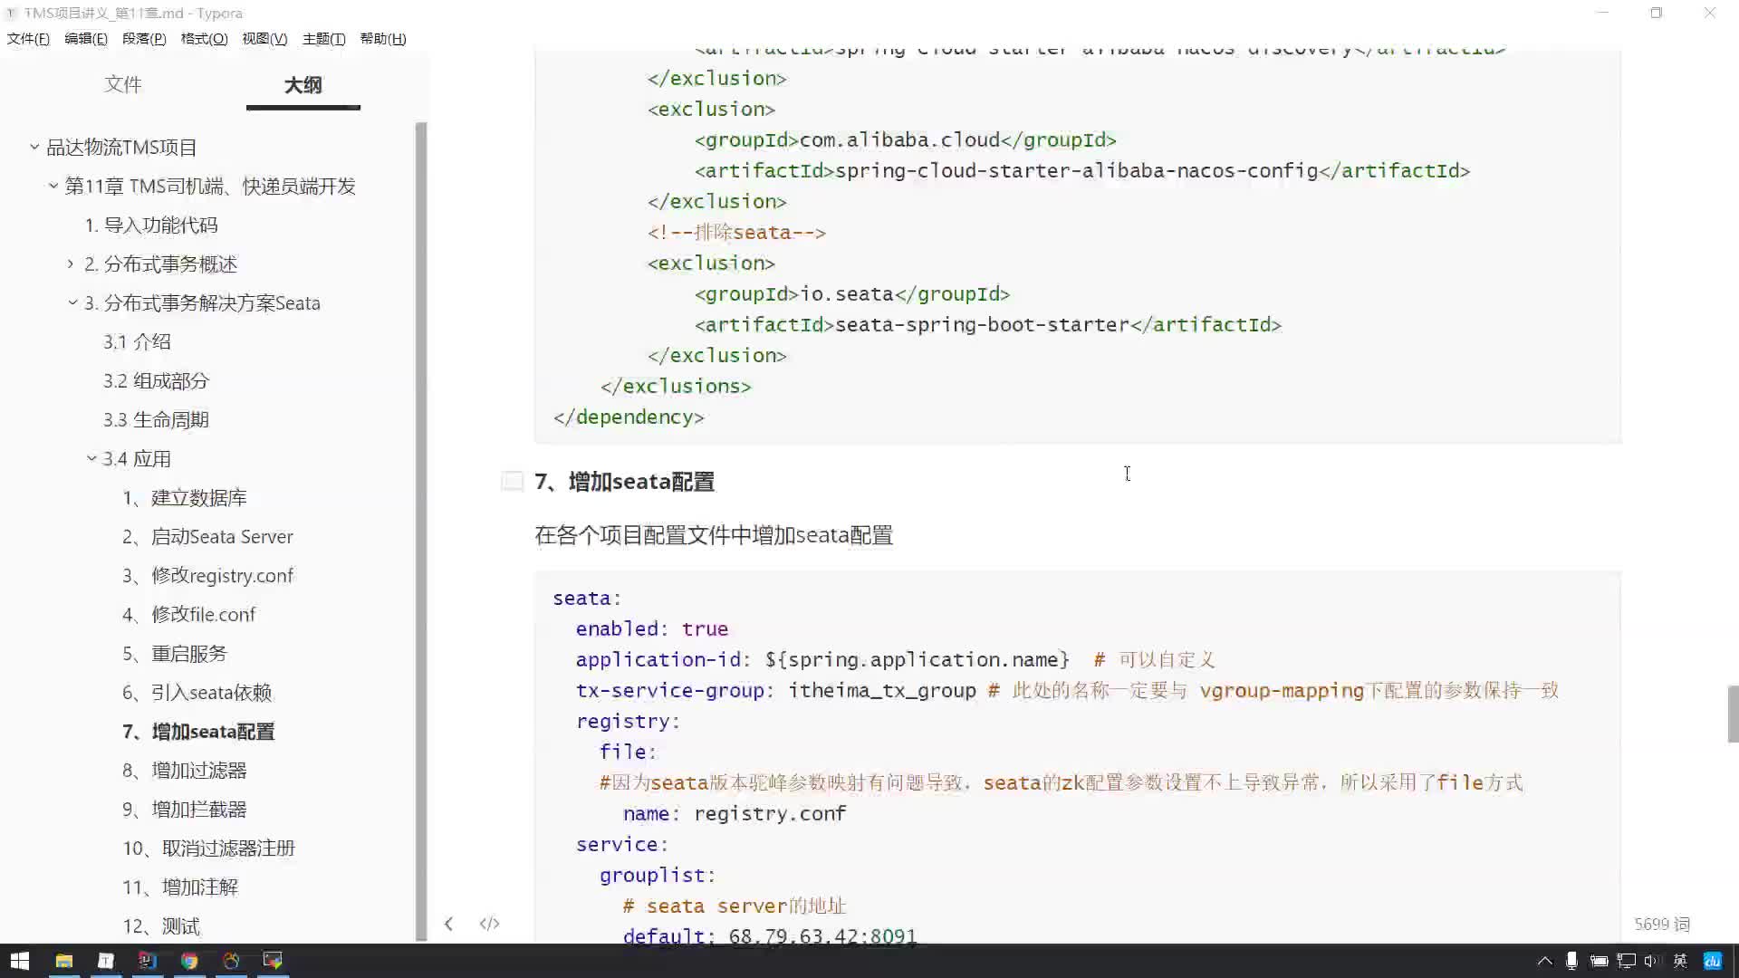Click the paragraph 在各个项目配置文件中增加seata配置
This screenshot has width=1739, height=978.
point(714,535)
